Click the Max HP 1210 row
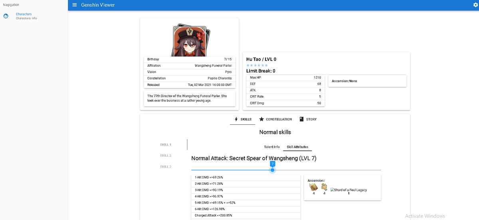The height and width of the screenshot is (220, 479). 285,77
